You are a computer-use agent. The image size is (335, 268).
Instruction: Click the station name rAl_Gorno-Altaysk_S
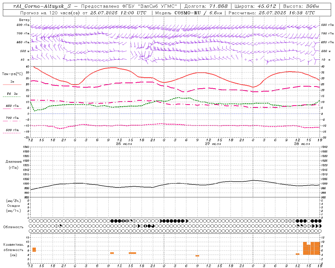[42, 6]
